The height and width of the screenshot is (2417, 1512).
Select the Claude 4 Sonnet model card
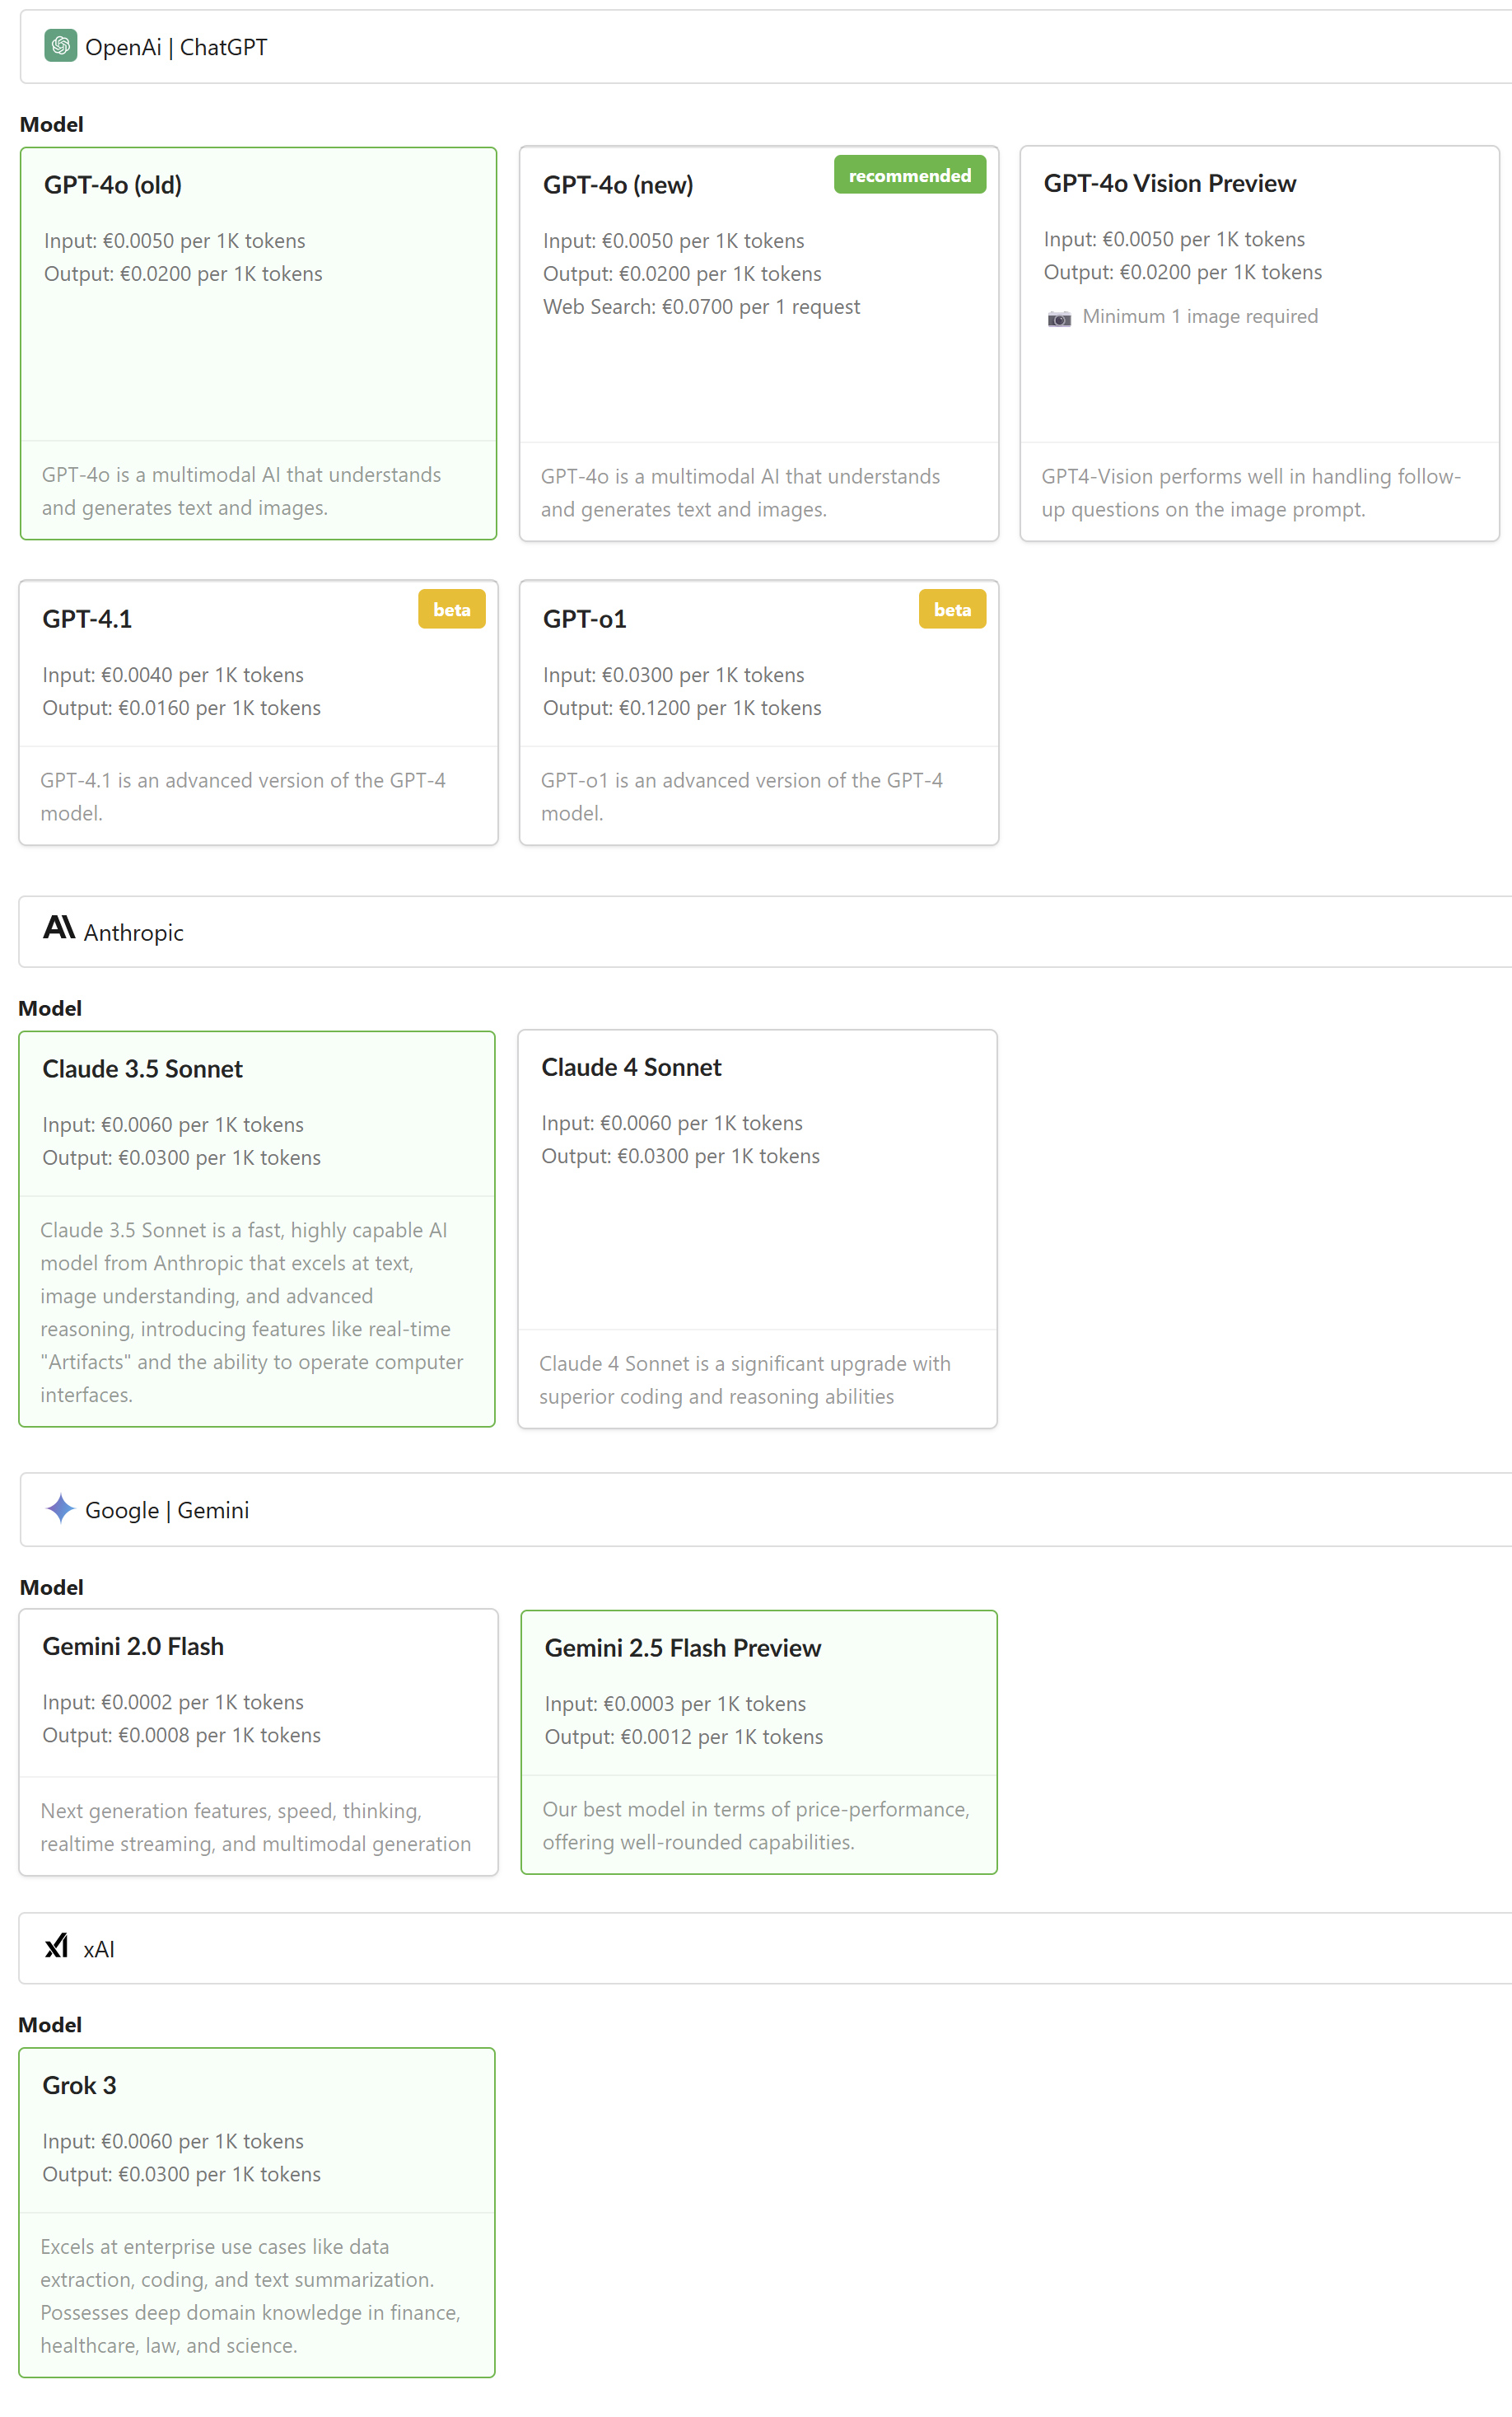[757, 1228]
